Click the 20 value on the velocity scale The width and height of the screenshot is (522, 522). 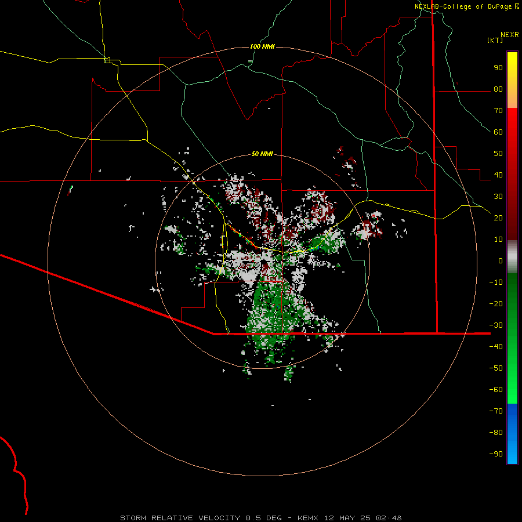498,218
